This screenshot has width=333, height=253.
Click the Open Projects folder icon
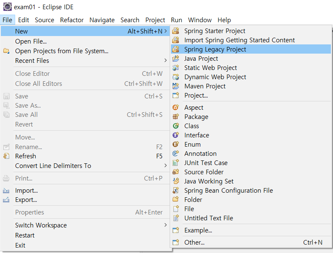[6, 51]
